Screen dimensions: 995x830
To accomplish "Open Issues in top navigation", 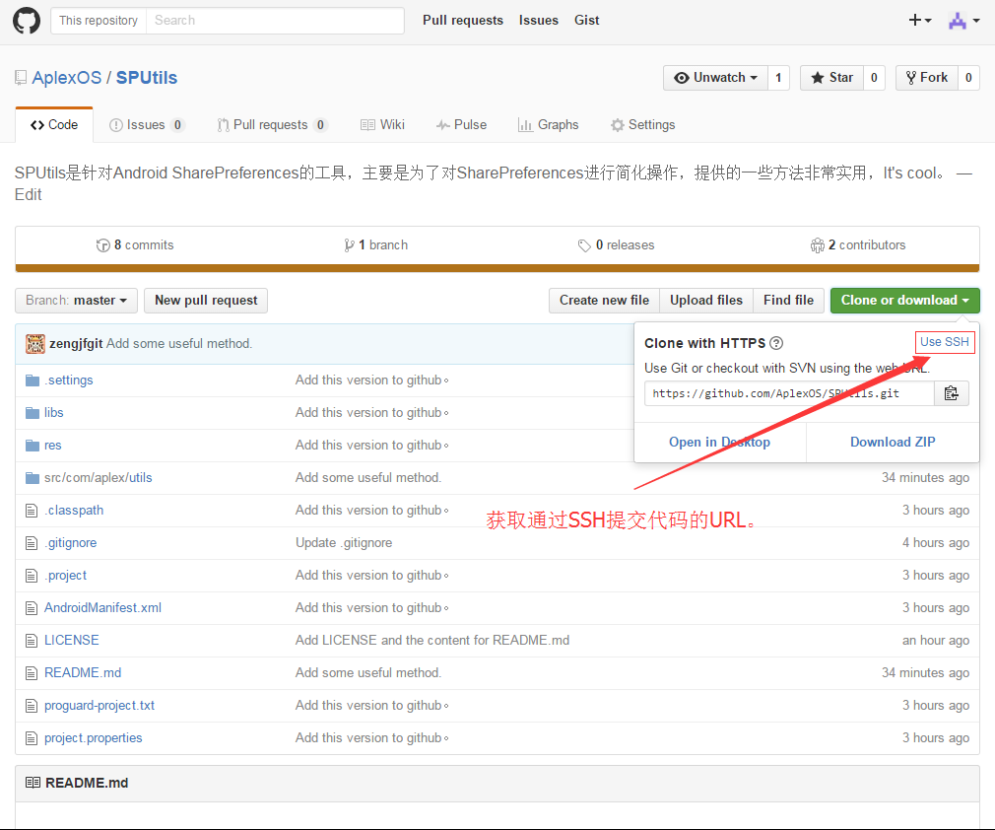I will pyautogui.click(x=538, y=21).
